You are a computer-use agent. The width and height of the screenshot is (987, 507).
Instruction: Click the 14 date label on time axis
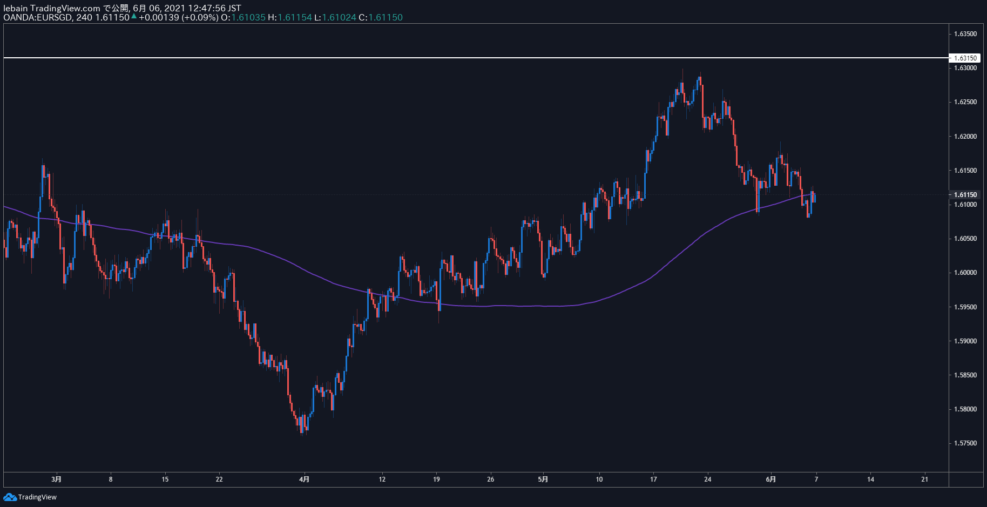(870, 479)
